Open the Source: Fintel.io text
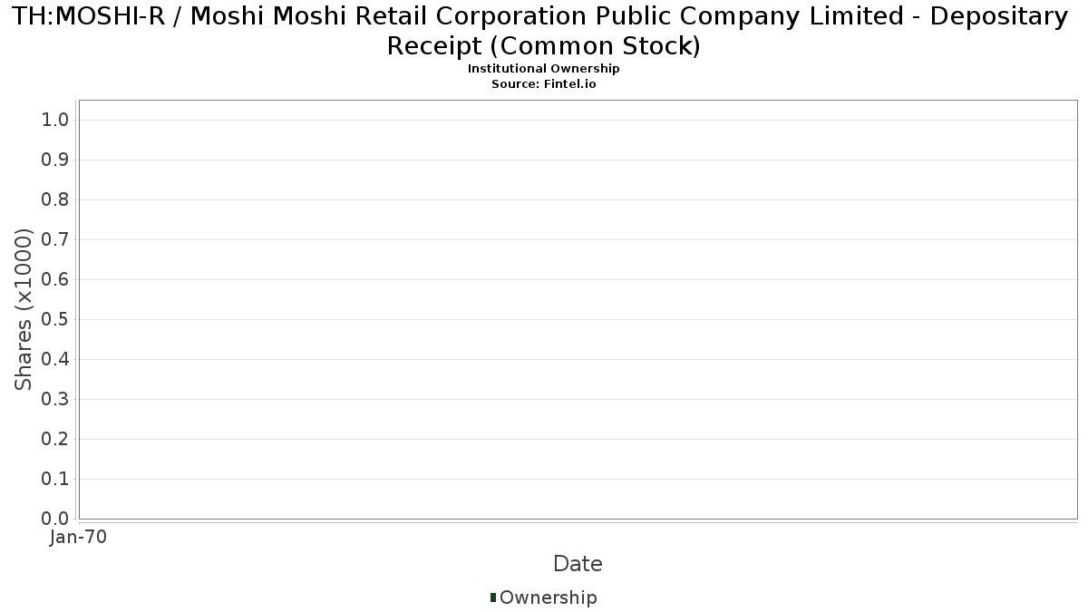This screenshot has height=612, width=1088. (x=544, y=83)
